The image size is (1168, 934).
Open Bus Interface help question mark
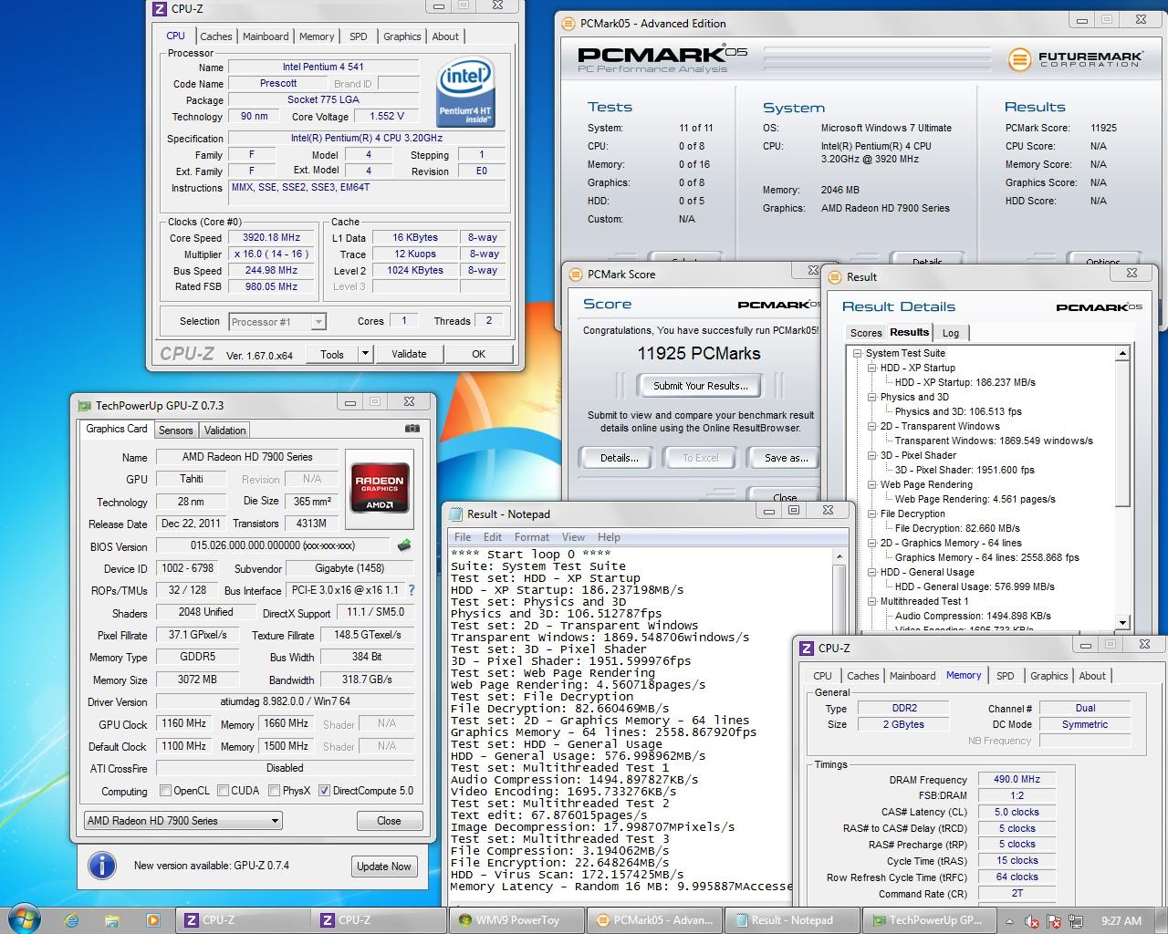tap(411, 590)
